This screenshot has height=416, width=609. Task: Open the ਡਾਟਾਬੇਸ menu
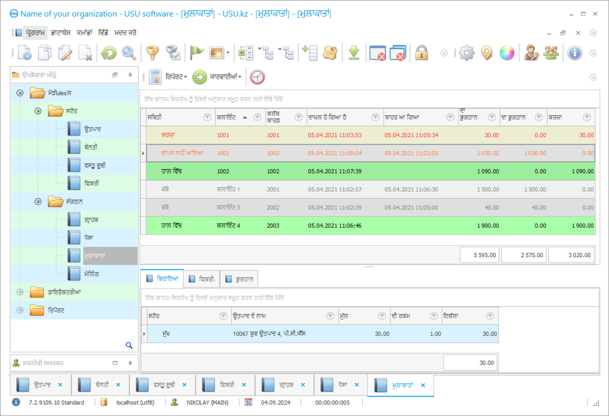click(x=60, y=33)
